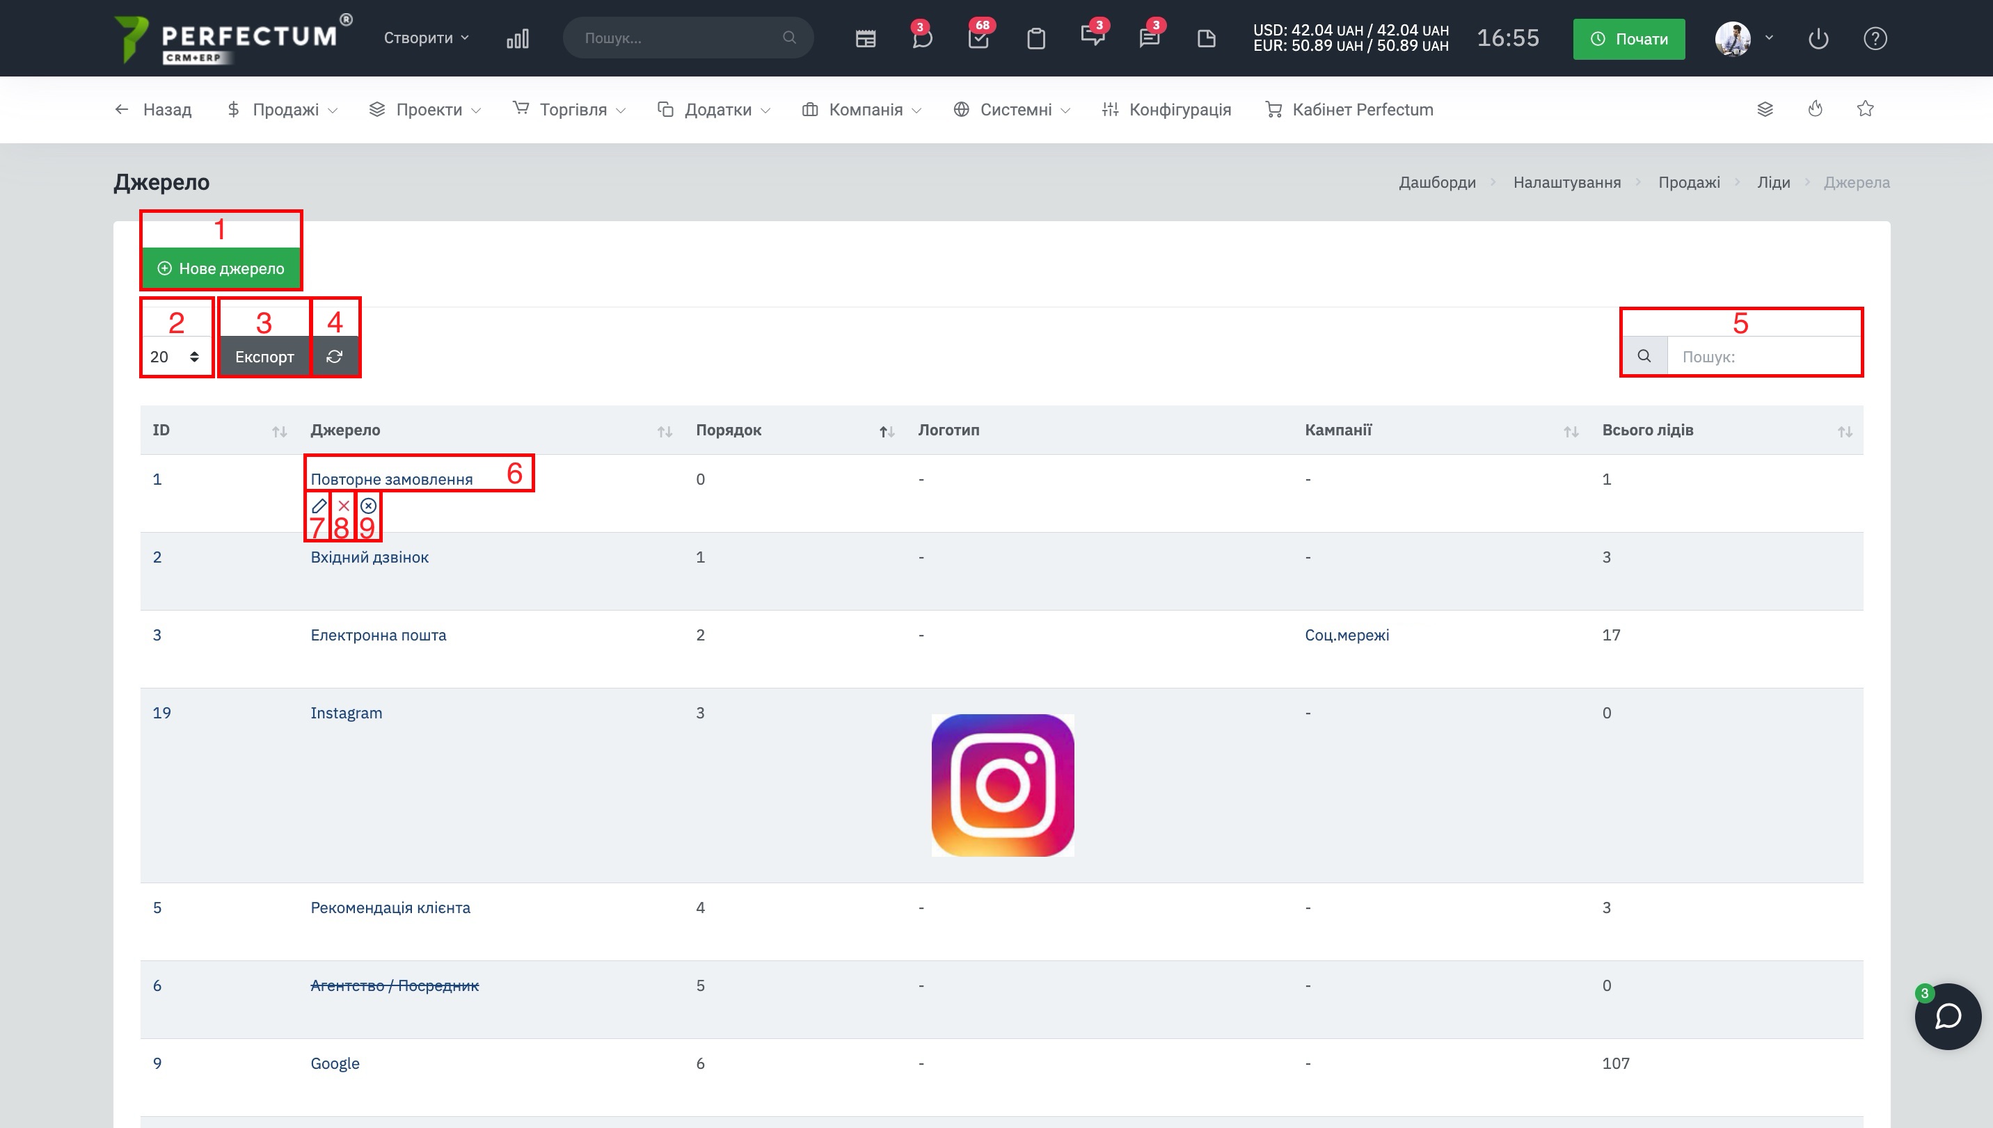Open tasks checklist icon with 68 badge
This screenshot has width=1993, height=1128.
pyautogui.click(x=978, y=38)
